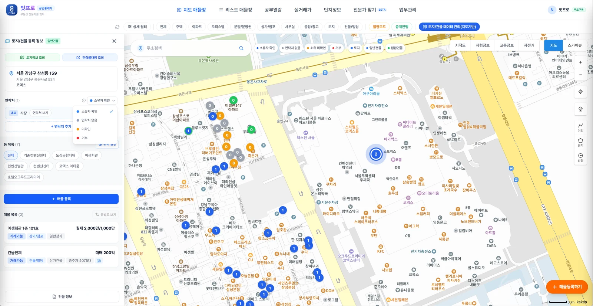593x306 pixels.
Task: Toggle the 거부 map filter chip
Action: pyautogui.click(x=337, y=48)
